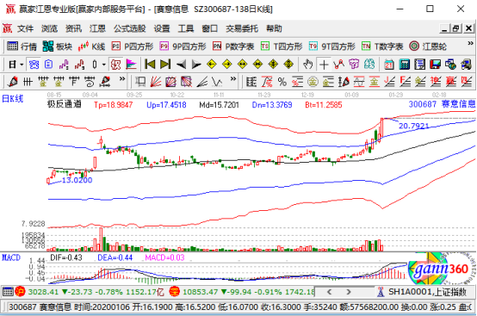Open the 9T四方形 tool
The height and width of the screenshot is (316, 477).
point(331,46)
